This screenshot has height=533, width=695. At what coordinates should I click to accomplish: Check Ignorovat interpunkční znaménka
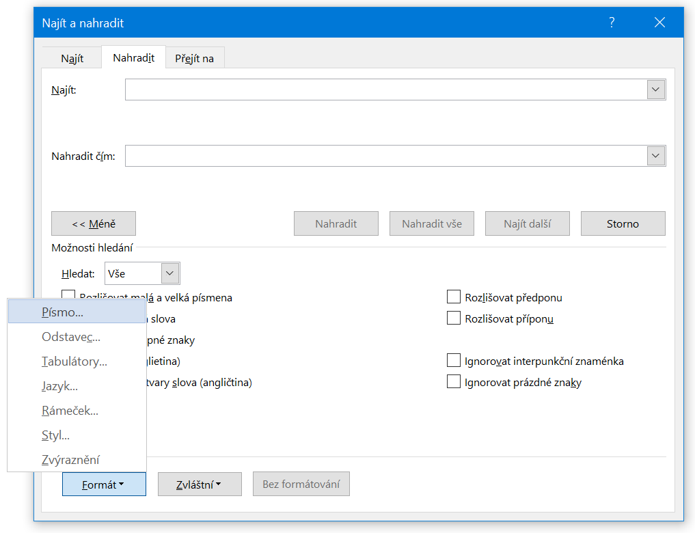[454, 360]
